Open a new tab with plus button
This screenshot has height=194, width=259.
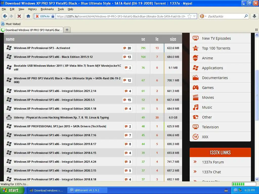(67, 30)
